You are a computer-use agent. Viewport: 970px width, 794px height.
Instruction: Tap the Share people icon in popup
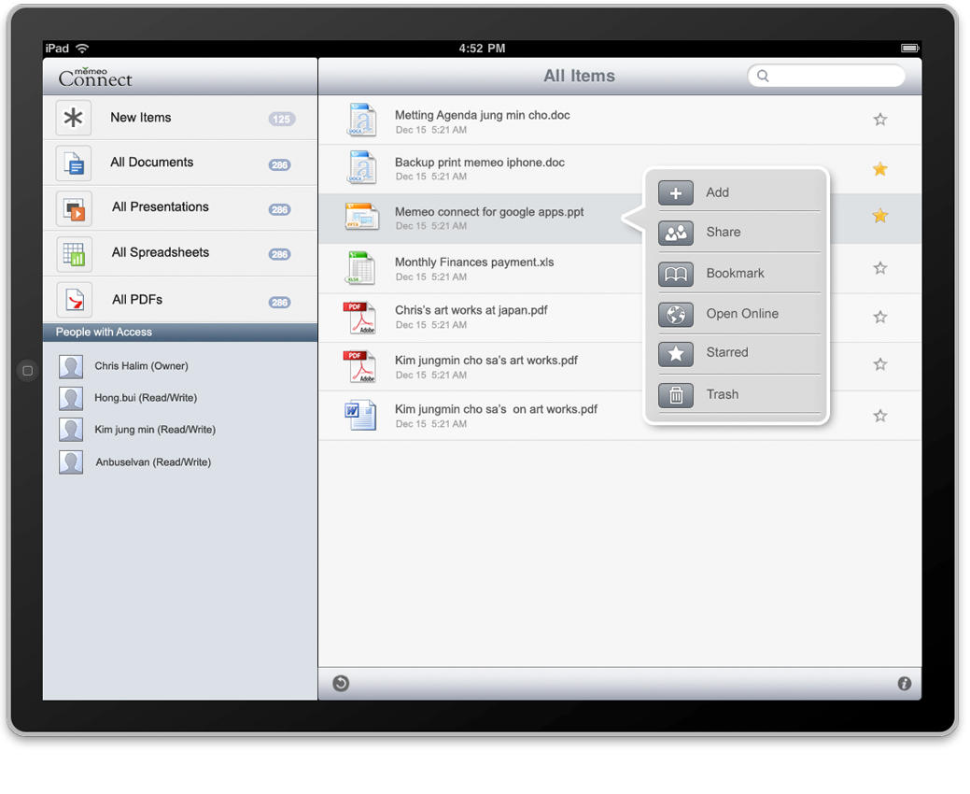(x=676, y=233)
